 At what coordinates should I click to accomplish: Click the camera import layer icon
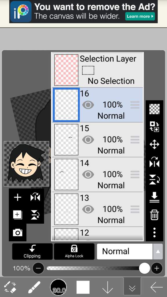point(18,232)
